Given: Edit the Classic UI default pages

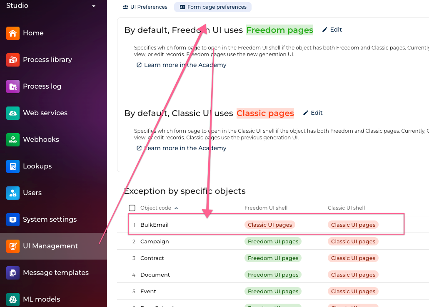Looking at the screenshot, I should pyautogui.click(x=313, y=113).
